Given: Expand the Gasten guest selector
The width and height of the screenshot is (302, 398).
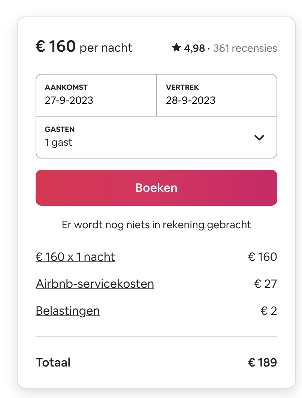Looking at the screenshot, I should pos(156,137).
